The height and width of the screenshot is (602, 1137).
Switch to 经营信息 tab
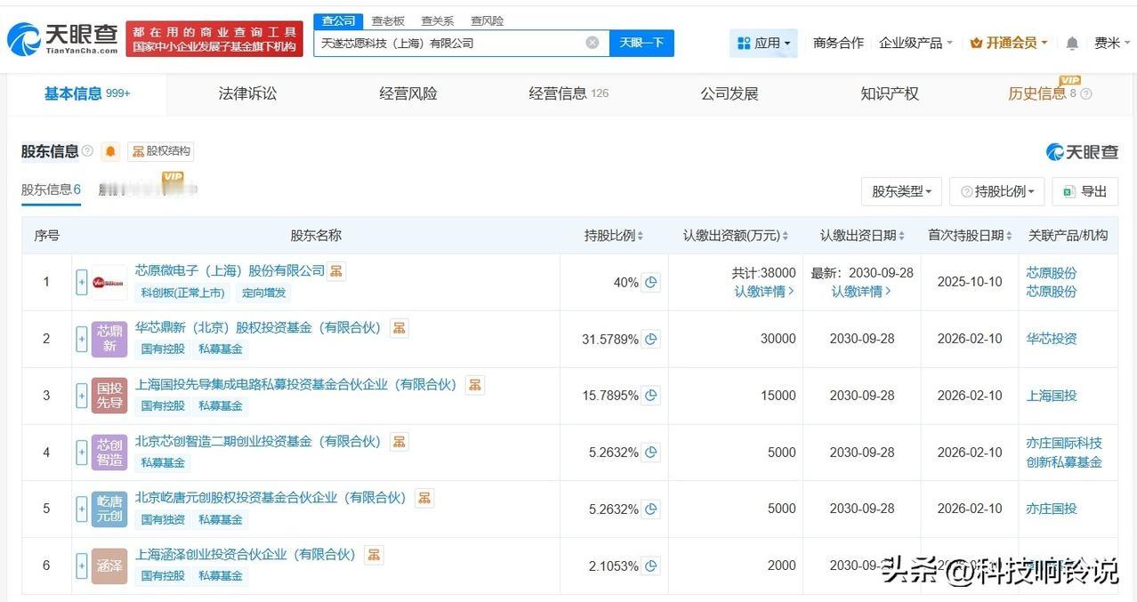(568, 93)
